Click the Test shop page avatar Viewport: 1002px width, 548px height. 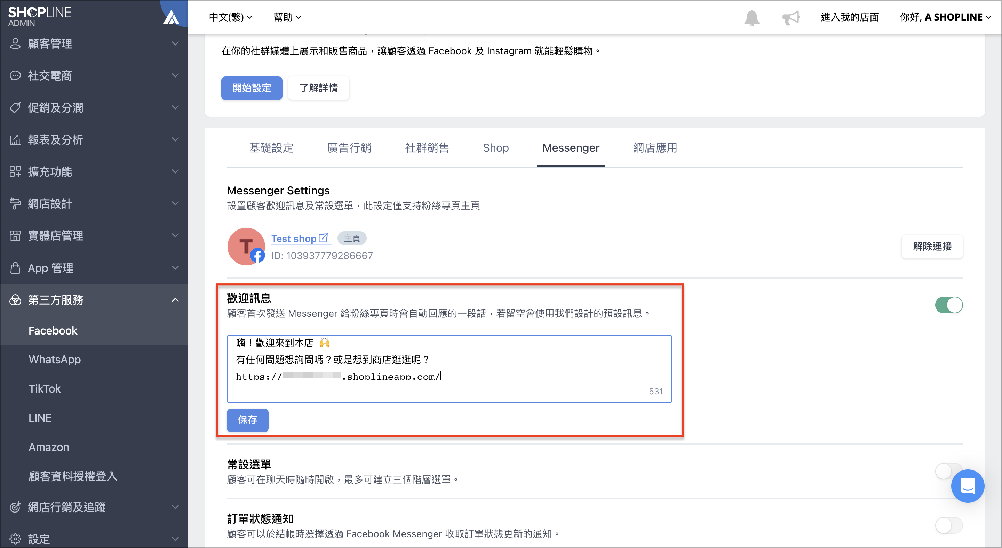246,247
